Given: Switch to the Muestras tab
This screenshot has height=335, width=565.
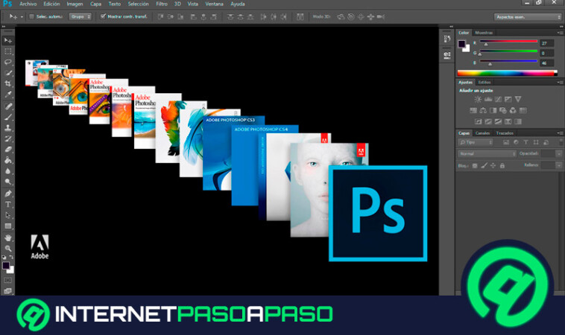Looking at the screenshot, I should click(x=484, y=33).
